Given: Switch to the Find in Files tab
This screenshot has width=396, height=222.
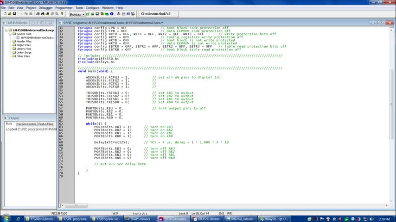Looking at the screenshot, I should 46,124.
